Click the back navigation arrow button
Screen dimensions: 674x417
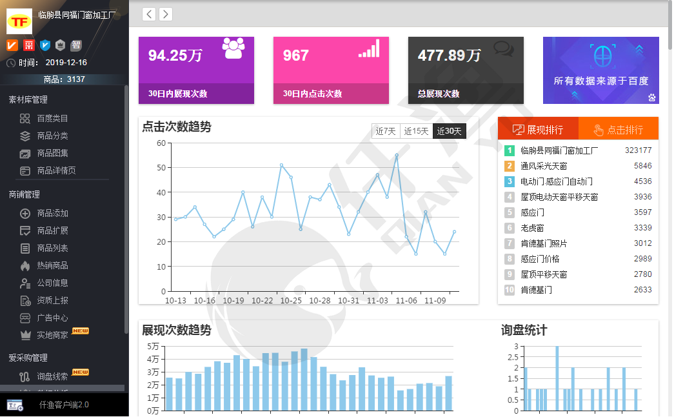pos(149,14)
